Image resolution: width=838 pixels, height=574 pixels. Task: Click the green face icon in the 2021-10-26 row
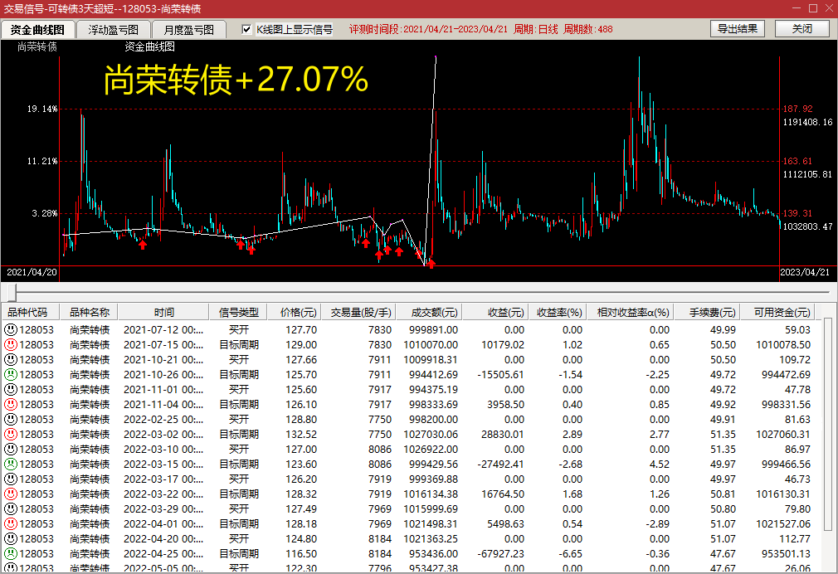(x=11, y=374)
